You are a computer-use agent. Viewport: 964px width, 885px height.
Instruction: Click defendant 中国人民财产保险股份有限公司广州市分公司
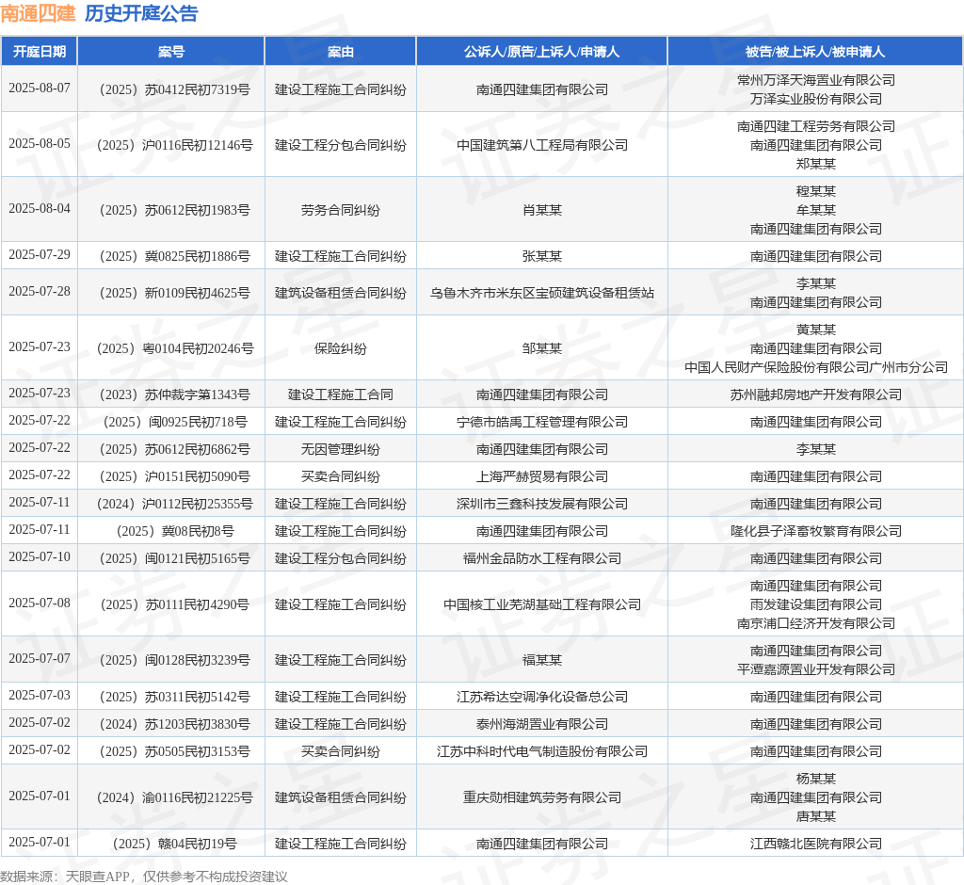coord(816,367)
